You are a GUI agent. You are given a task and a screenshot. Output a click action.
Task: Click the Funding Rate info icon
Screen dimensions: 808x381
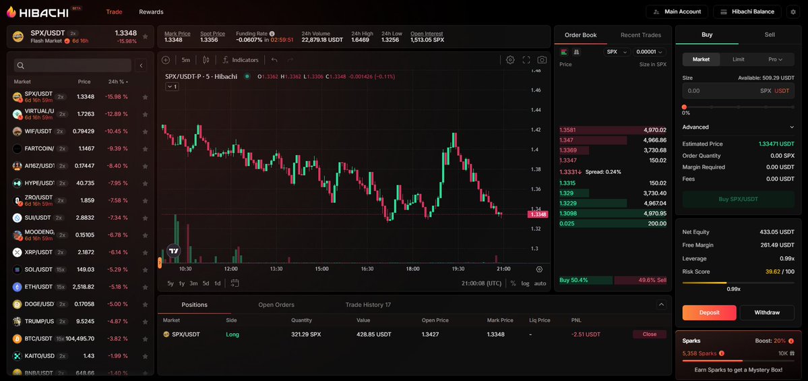click(272, 34)
